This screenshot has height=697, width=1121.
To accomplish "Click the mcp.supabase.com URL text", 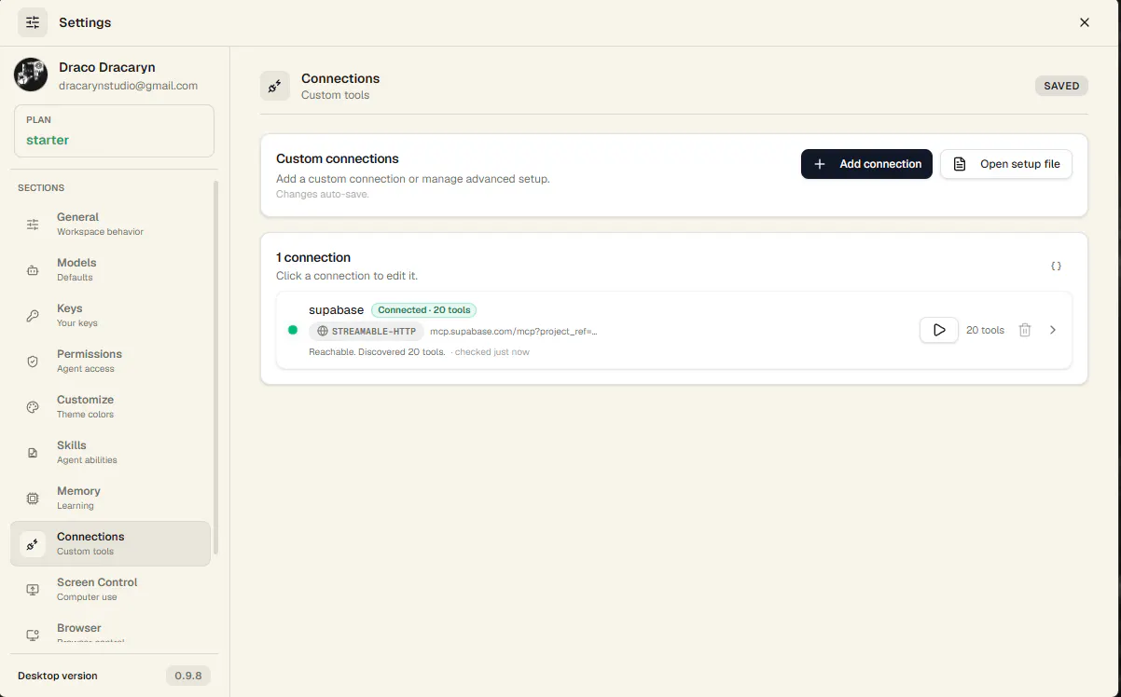I will tap(513, 331).
